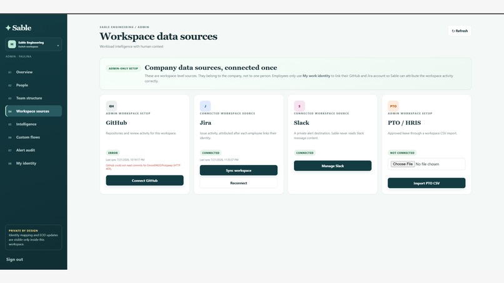Click the Import PTO CSV button

tap(426, 183)
